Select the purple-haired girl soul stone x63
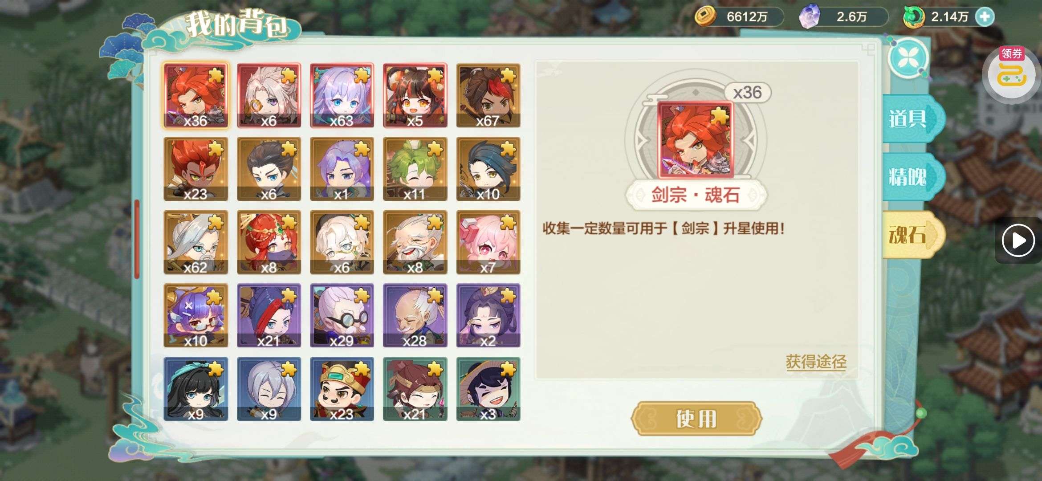 (x=342, y=95)
